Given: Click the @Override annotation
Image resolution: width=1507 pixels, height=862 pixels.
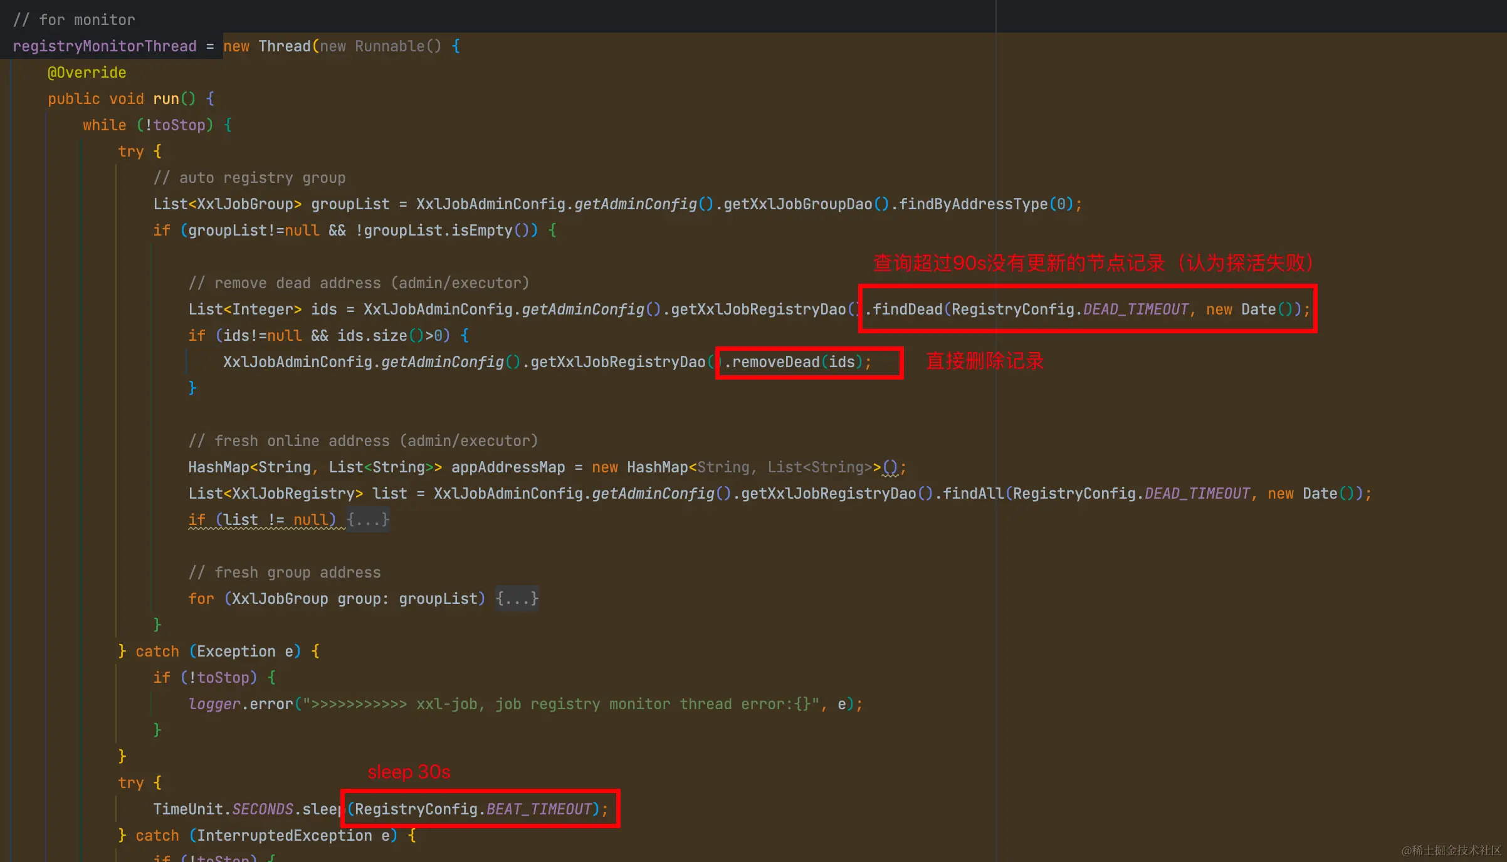Looking at the screenshot, I should click(x=87, y=73).
